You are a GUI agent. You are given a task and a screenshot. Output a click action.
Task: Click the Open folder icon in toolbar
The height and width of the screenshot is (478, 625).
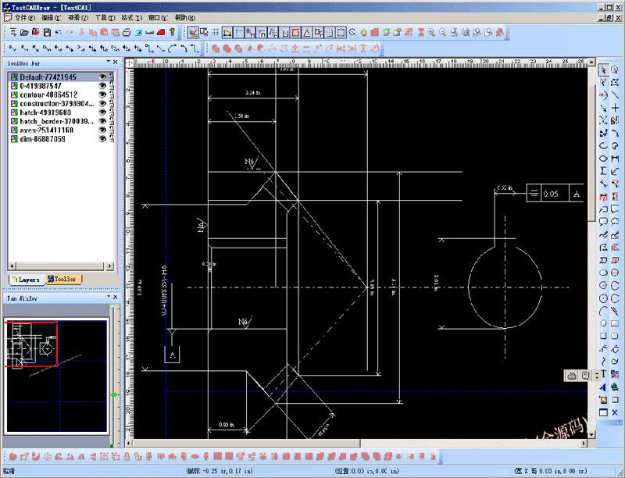pyautogui.click(x=25, y=32)
